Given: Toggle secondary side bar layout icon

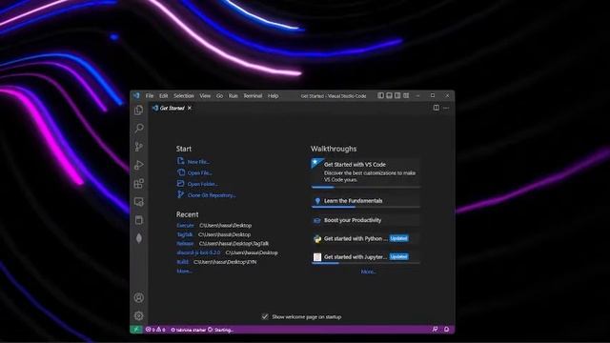Looking at the screenshot, I should pyautogui.click(x=397, y=95).
